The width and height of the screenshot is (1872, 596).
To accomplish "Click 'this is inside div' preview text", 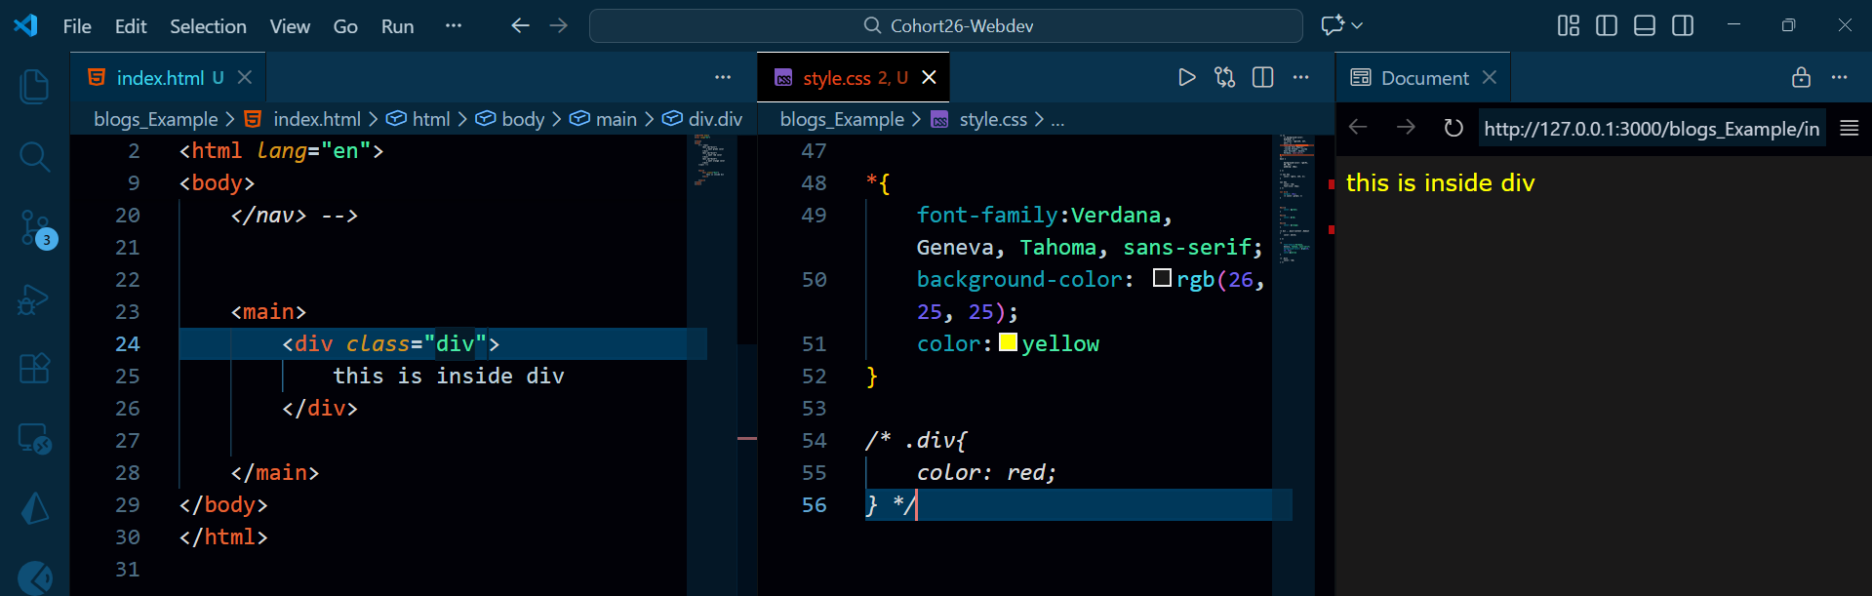I will tap(1440, 182).
